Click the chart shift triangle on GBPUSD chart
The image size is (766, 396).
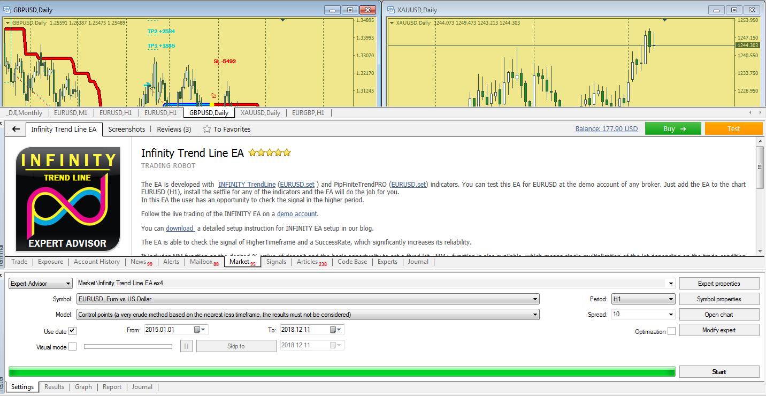[282, 20]
